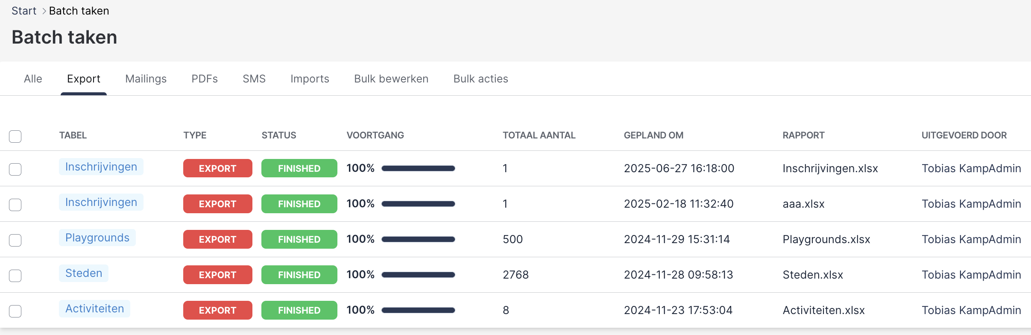1031x335 pixels.
Task: Click the aaa.xlsx report name
Action: tap(803, 204)
